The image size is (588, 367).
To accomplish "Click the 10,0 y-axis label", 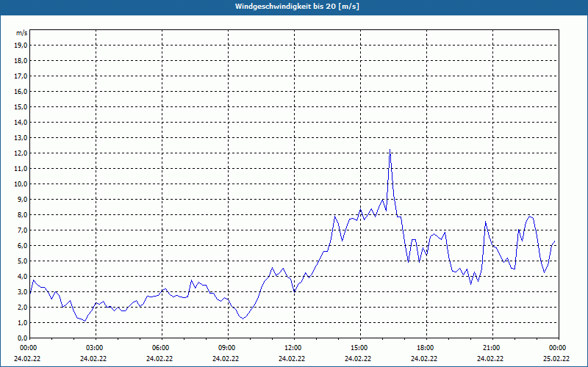I will pyautogui.click(x=21, y=184).
